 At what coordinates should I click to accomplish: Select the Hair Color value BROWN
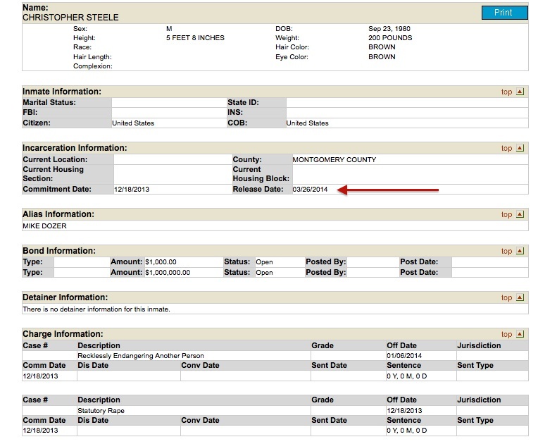point(382,47)
